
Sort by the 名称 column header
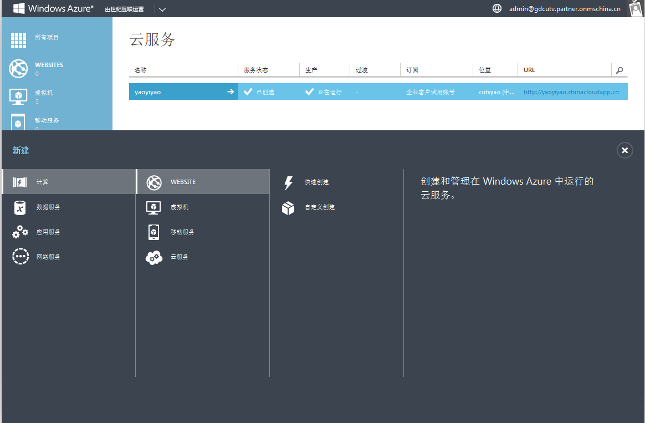coord(140,70)
